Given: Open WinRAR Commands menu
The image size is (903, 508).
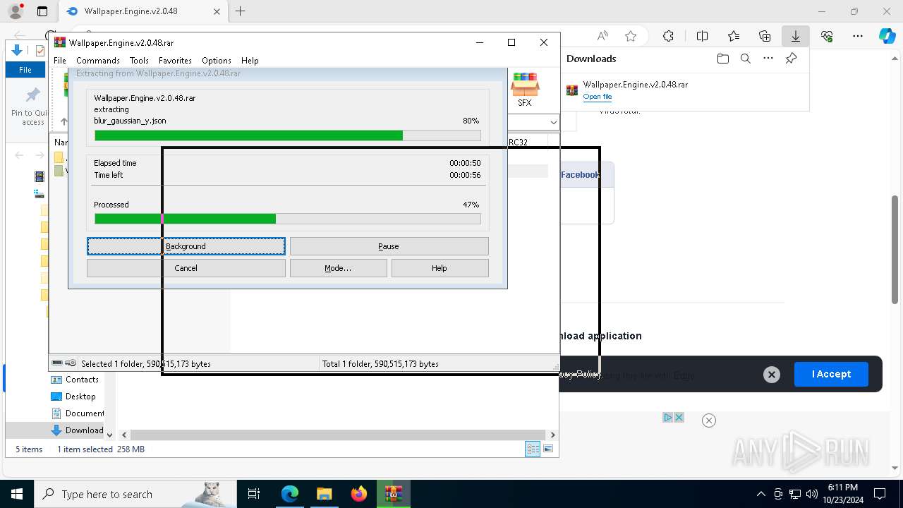Looking at the screenshot, I should tap(98, 61).
